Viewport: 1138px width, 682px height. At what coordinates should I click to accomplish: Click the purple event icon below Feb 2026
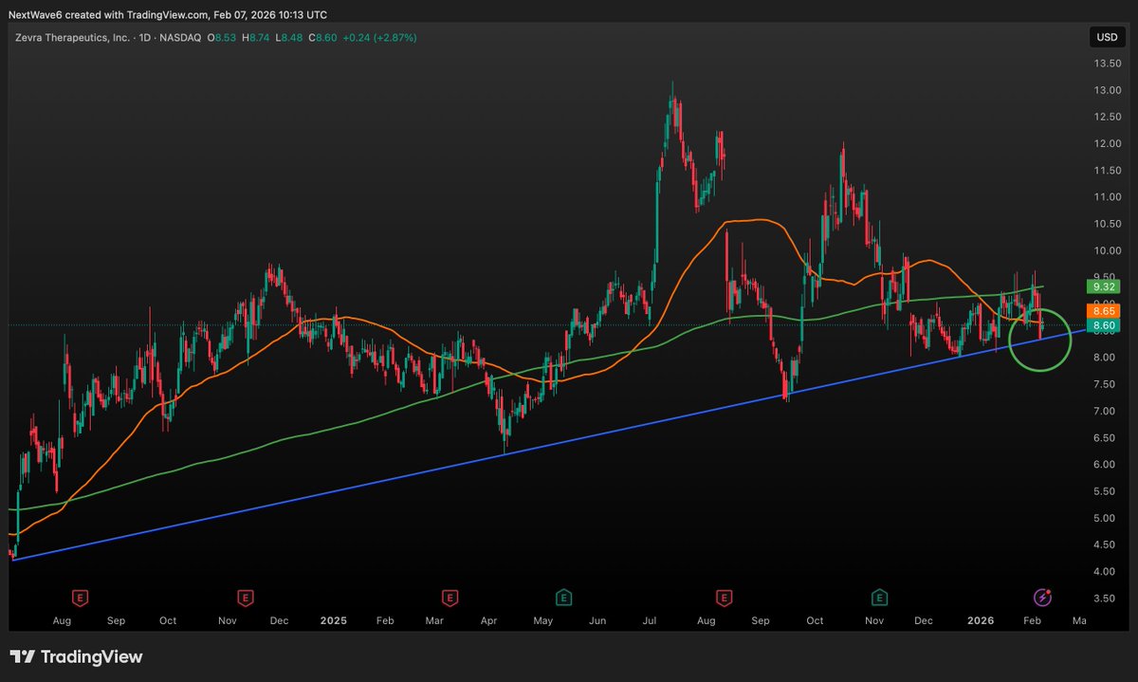[1041, 599]
